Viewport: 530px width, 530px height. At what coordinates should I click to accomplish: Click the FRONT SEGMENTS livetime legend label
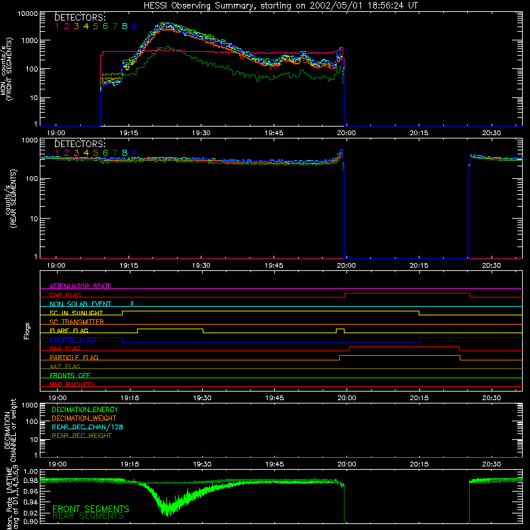tap(91, 509)
